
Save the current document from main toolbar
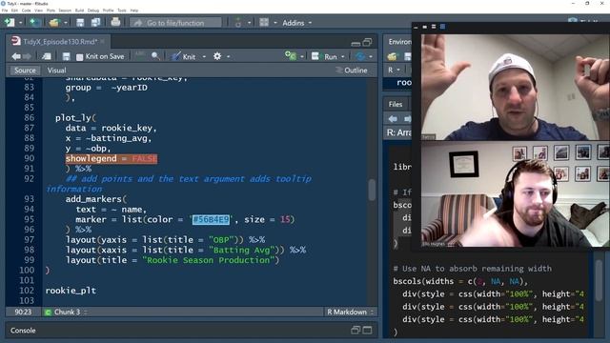(x=80, y=23)
